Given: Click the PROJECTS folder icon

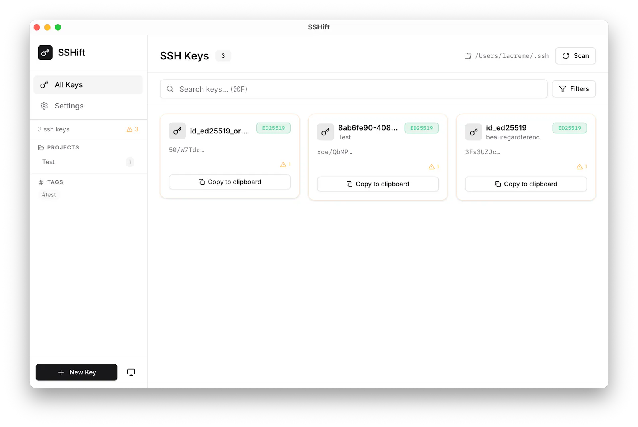Looking at the screenshot, I should click(x=41, y=148).
